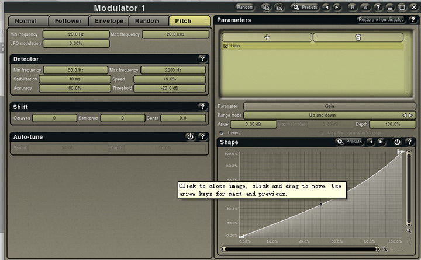Click the shape graph end point handle
This screenshot has height=260, width=421.
401,152
